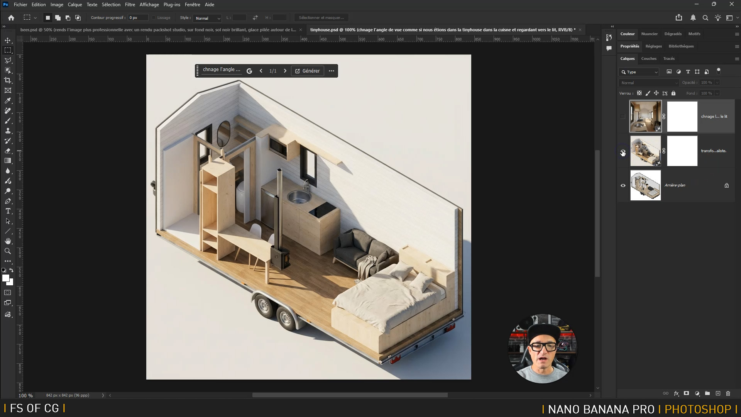Expand the Opacité value dropdown
The image size is (741, 417).
pyautogui.click(x=717, y=83)
